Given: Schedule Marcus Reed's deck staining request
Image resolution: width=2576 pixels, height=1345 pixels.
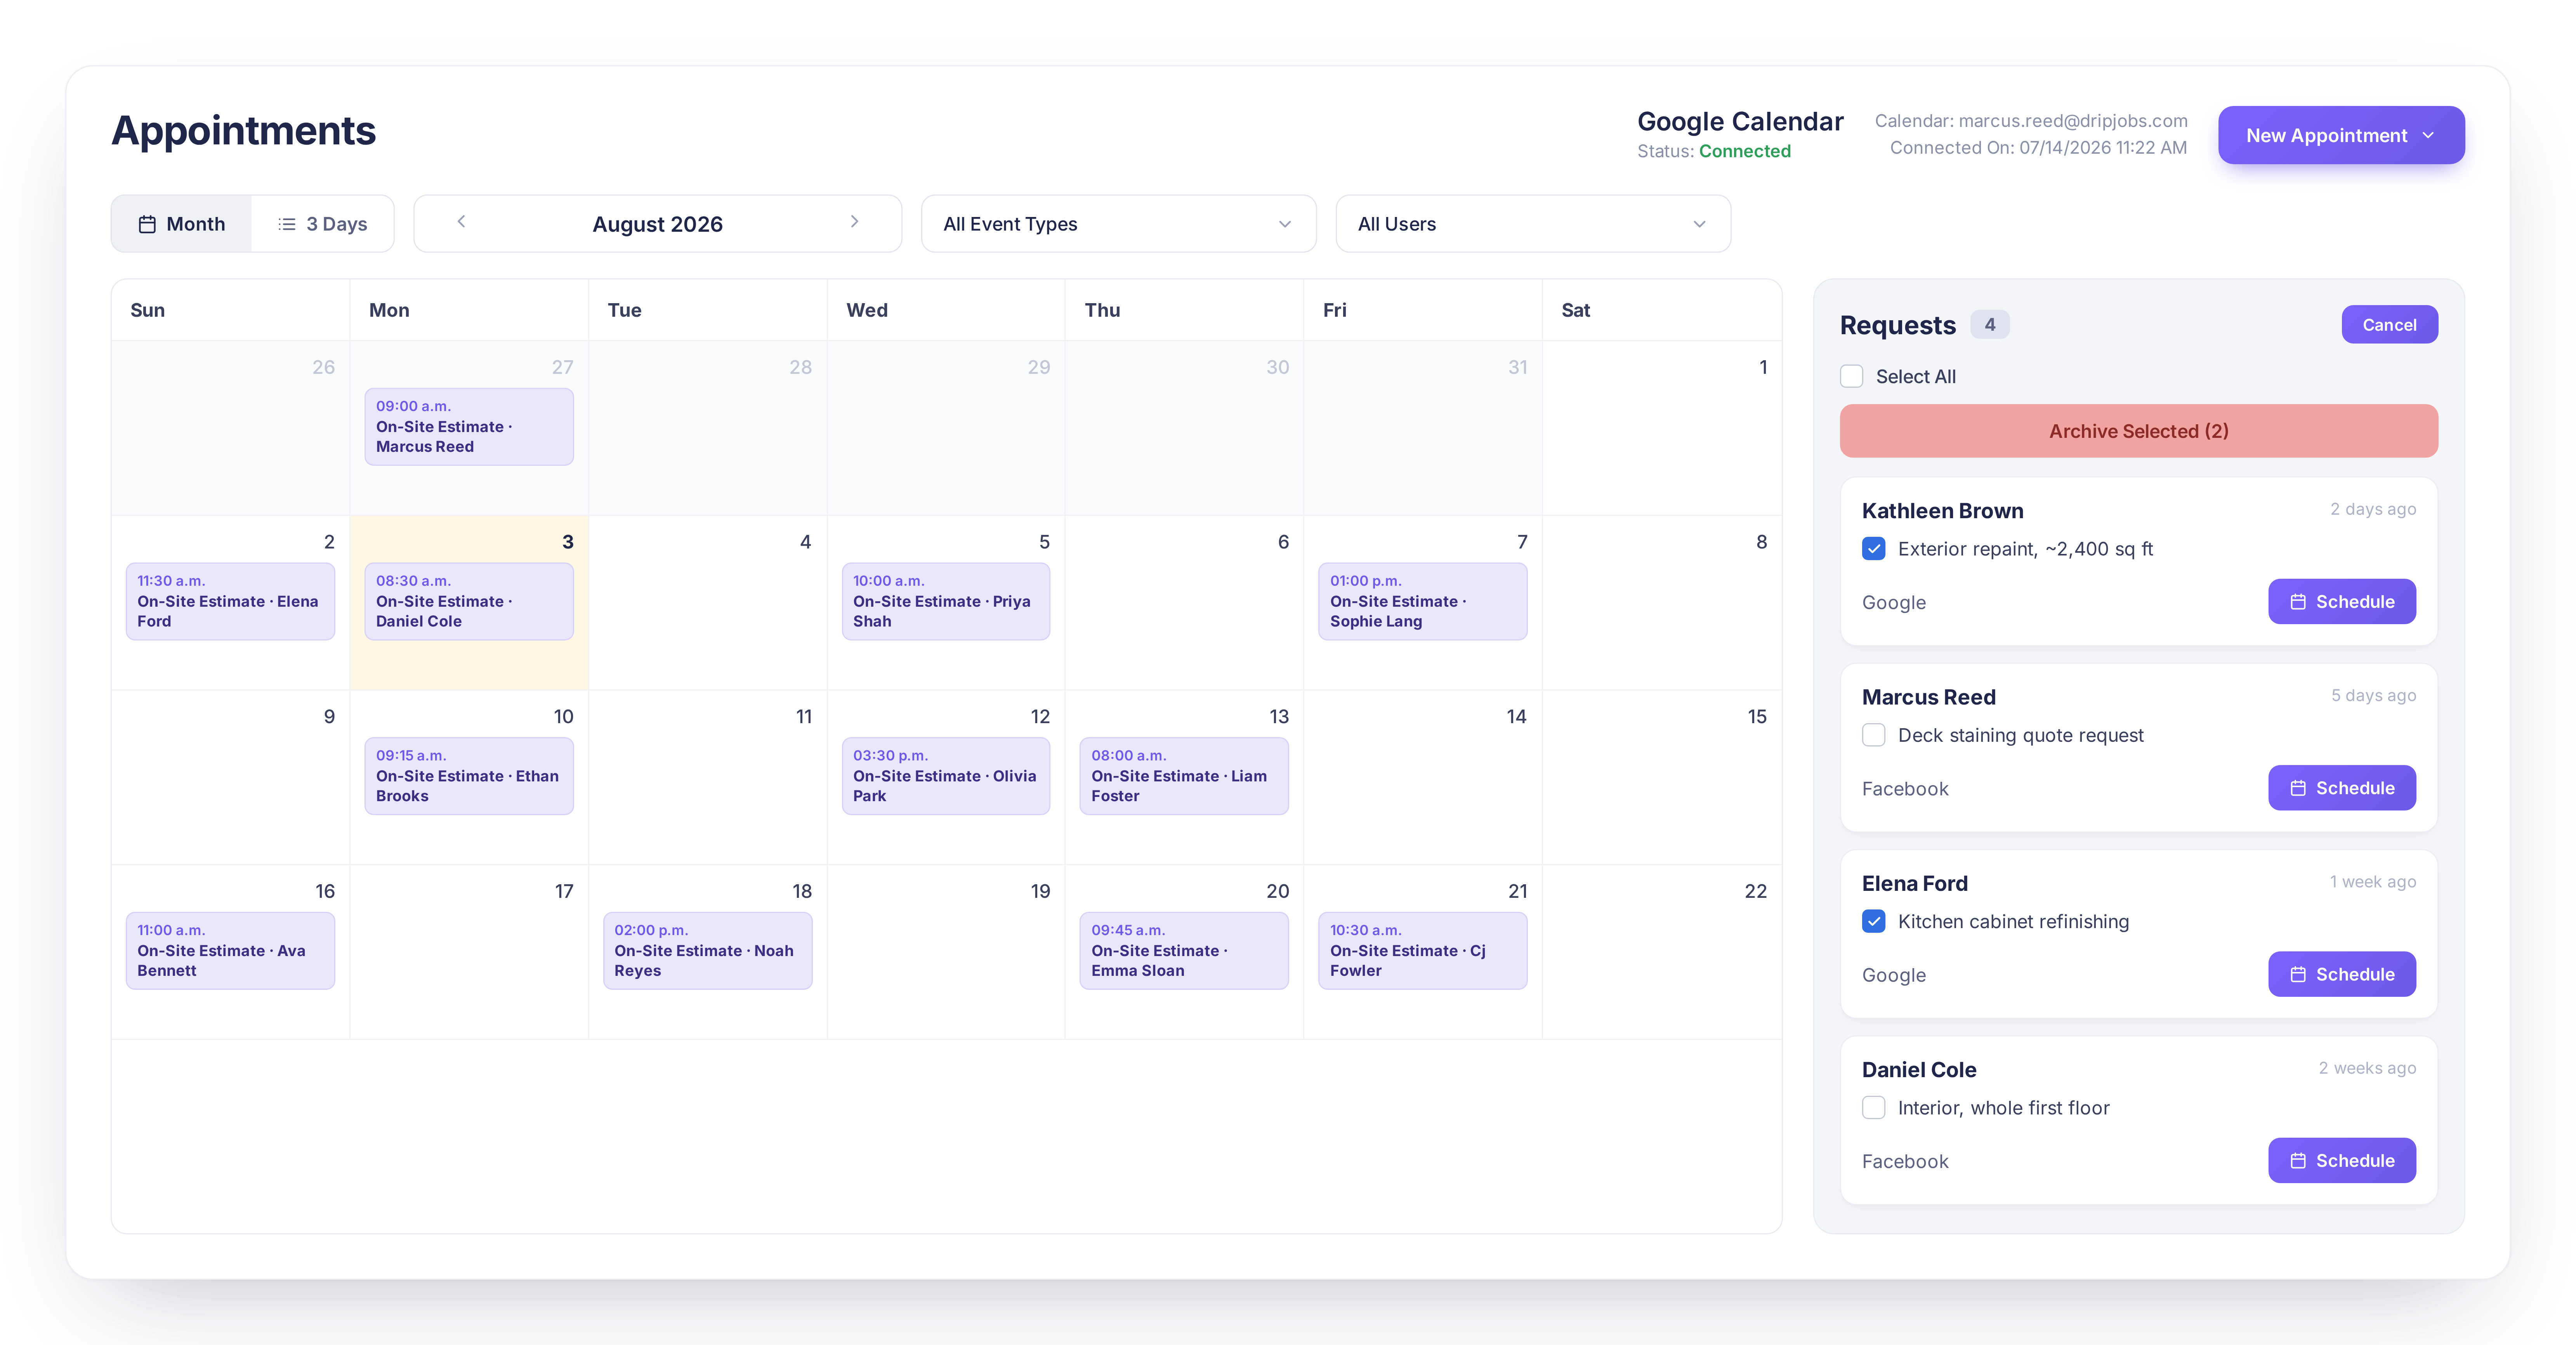Looking at the screenshot, I should (2342, 788).
